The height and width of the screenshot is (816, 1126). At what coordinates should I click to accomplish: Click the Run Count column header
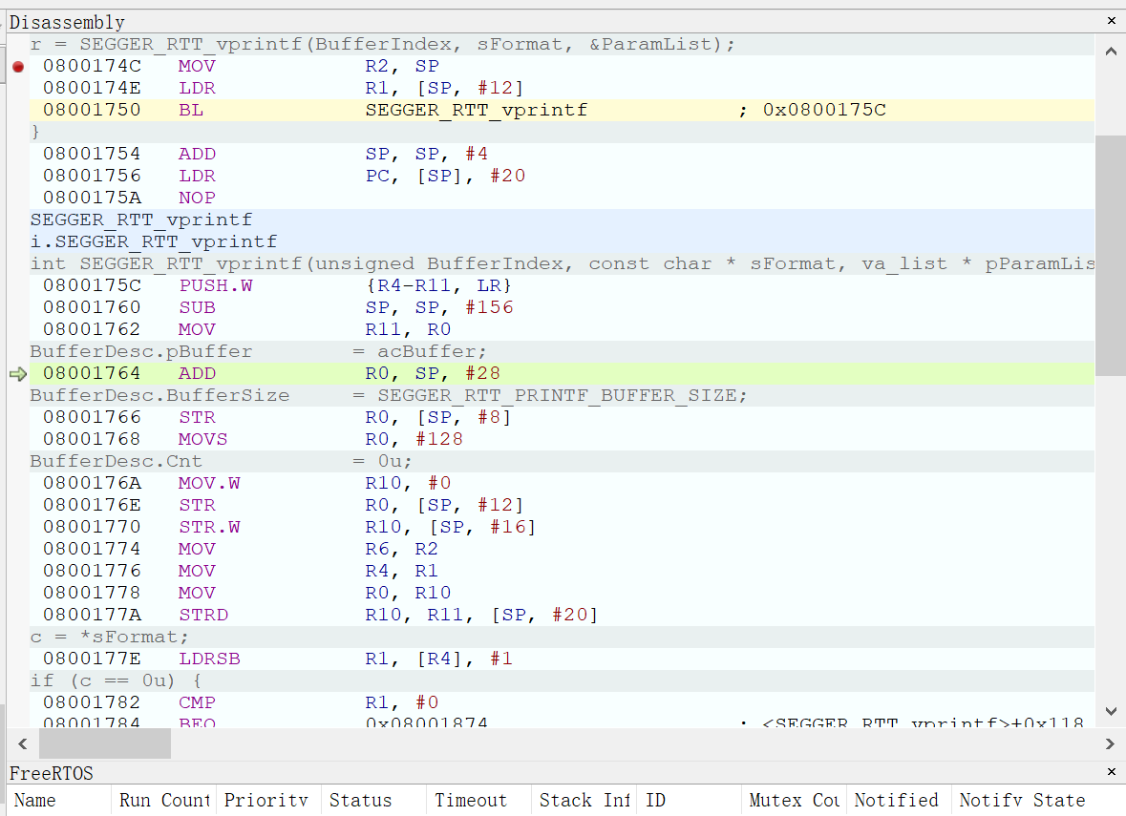163,801
